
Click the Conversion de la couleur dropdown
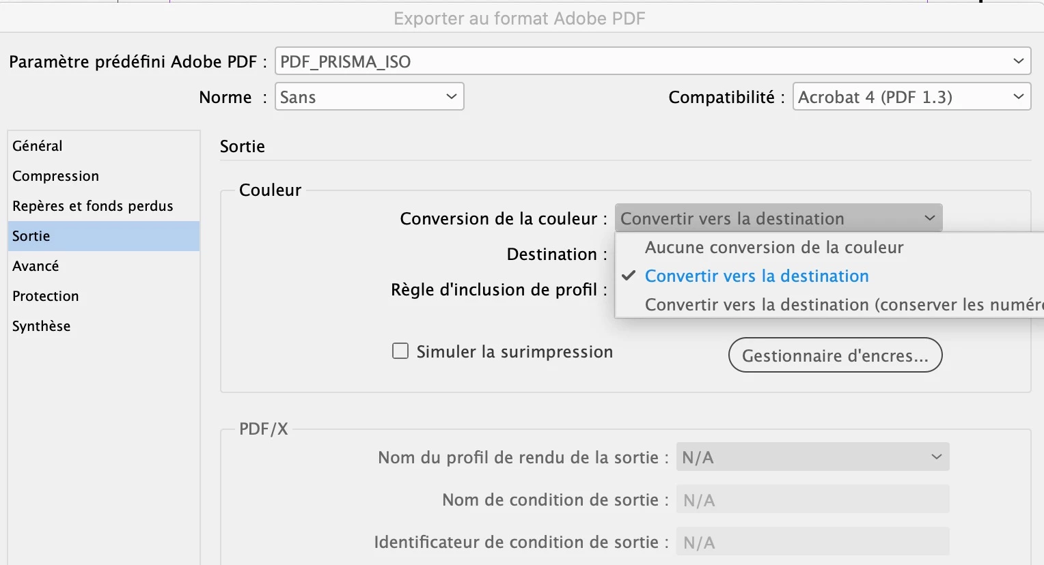[x=779, y=218]
